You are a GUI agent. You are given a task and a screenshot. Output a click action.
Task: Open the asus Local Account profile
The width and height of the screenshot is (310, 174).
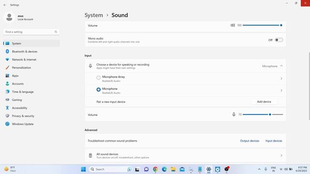18,17
